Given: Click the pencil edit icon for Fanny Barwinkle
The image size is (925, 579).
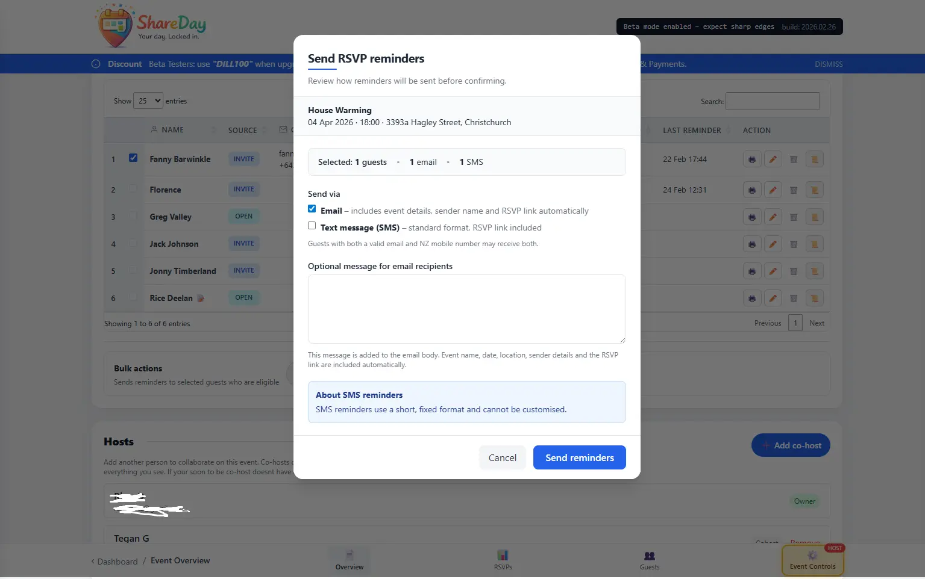Looking at the screenshot, I should pos(773,159).
